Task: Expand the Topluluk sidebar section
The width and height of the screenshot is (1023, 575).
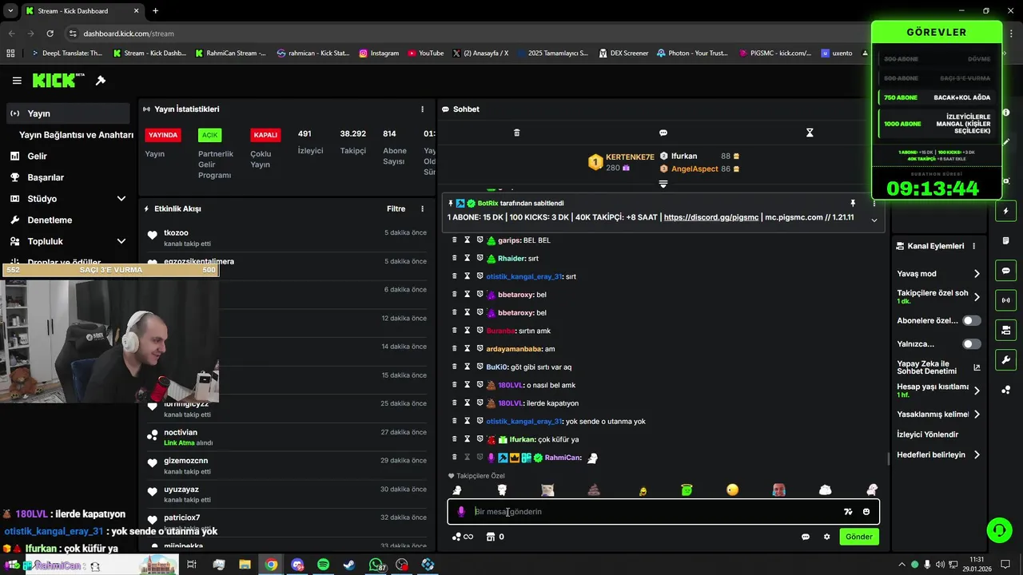Action: 121,241
